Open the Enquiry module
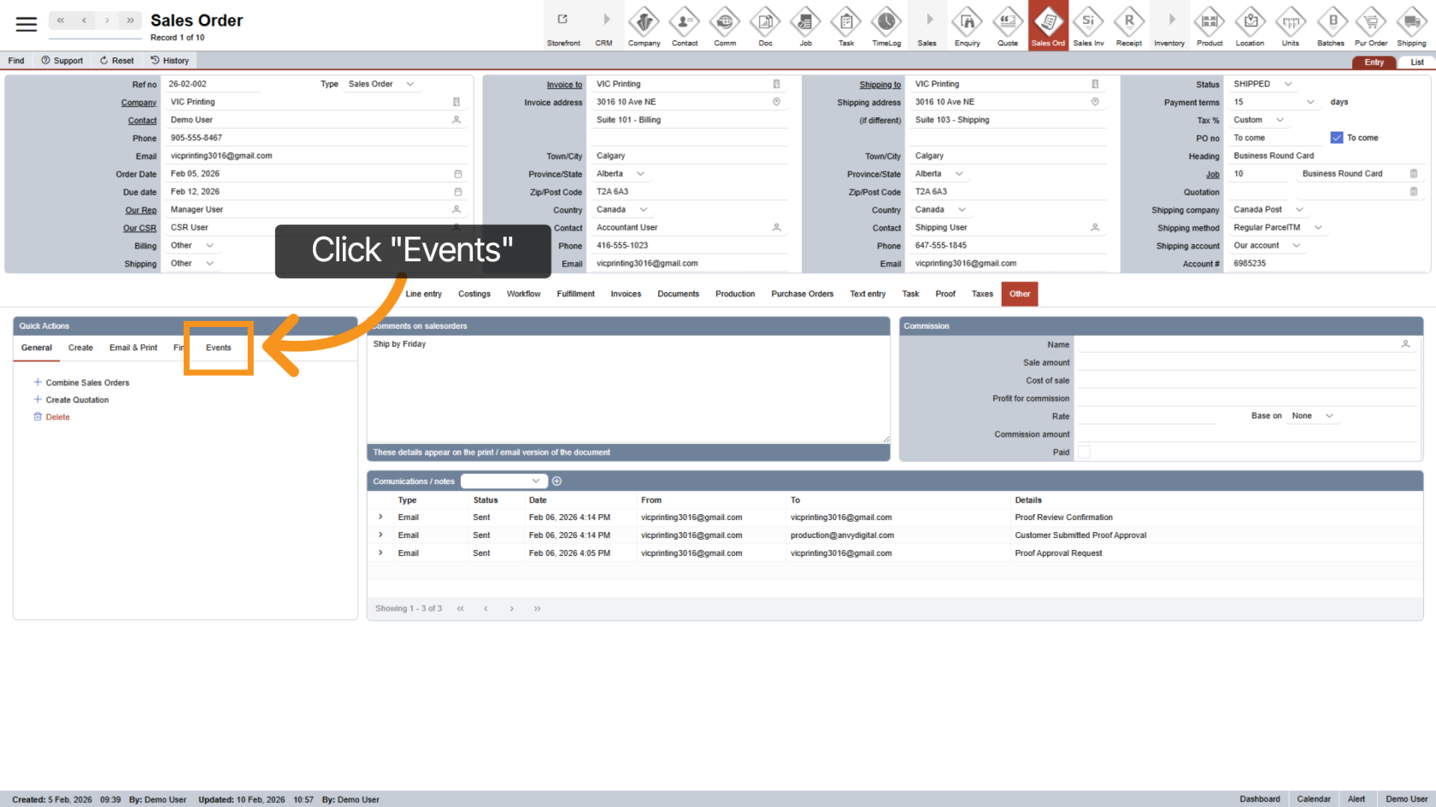1436x807 pixels. 967,26
